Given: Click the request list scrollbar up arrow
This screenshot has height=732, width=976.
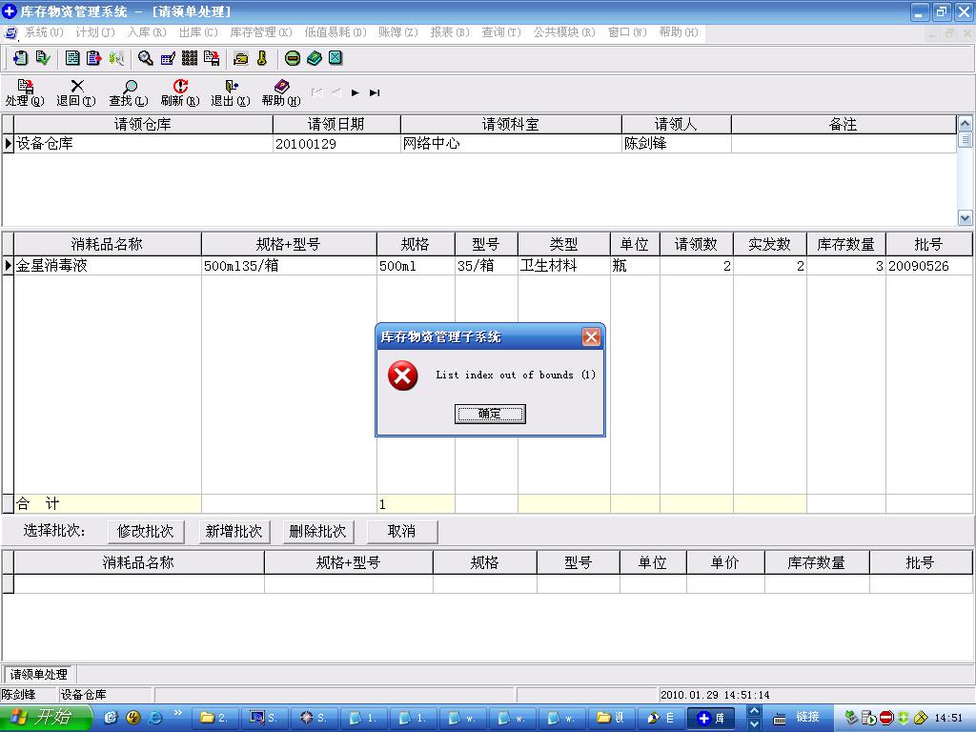Looking at the screenshot, I should pyautogui.click(x=965, y=123).
